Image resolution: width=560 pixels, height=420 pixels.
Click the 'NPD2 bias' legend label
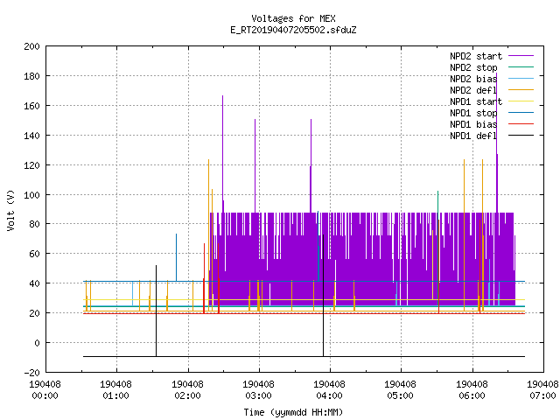[473, 79]
